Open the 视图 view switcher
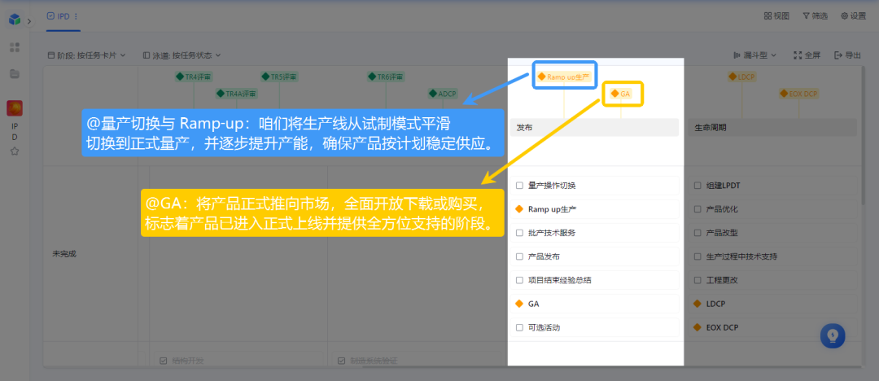Viewport: 879px width, 381px height. pyautogui.click(x=776, y=15)
